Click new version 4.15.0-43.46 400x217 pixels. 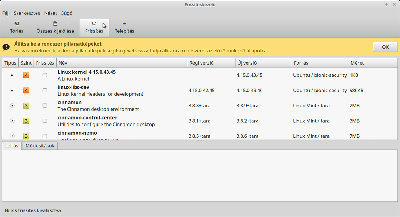(250, 91)
